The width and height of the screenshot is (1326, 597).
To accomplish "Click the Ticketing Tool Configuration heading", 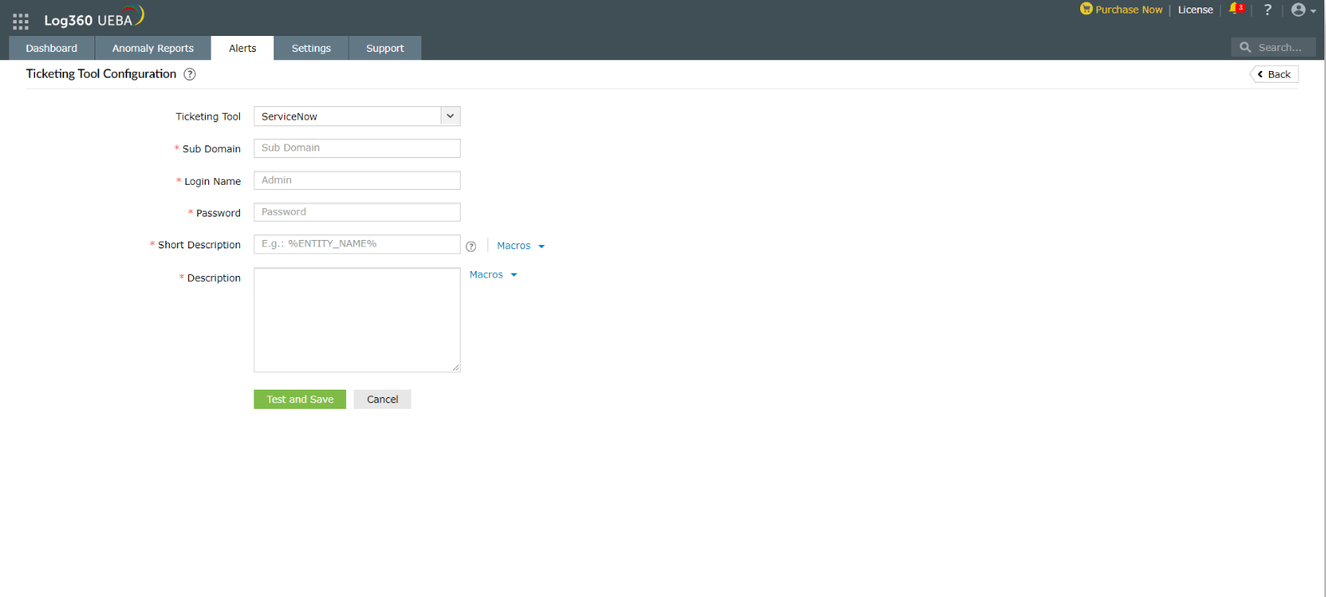I will pos(101,74).
